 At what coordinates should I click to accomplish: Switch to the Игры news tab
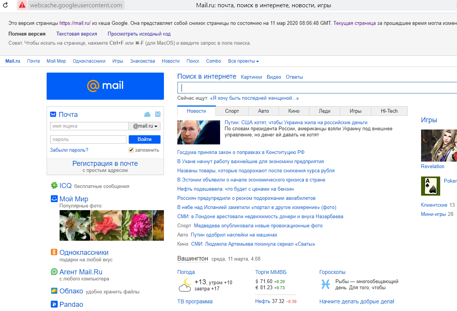(356, 111)
